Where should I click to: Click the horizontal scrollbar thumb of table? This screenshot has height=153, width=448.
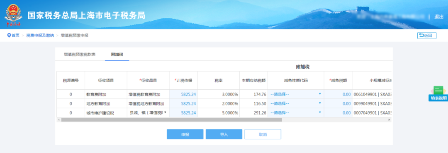click(x=171, y=120)
